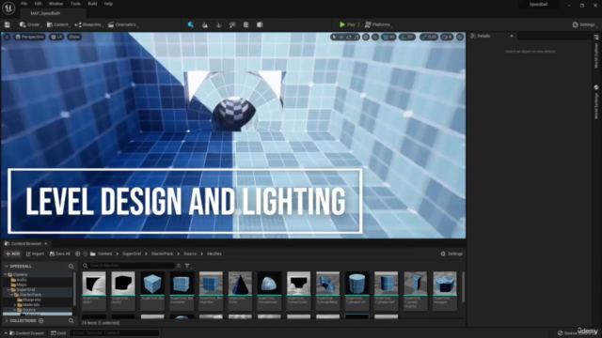Viewport: 602px width, 338px height.
Task: Start Play in editor
Action: pos(347,24)
